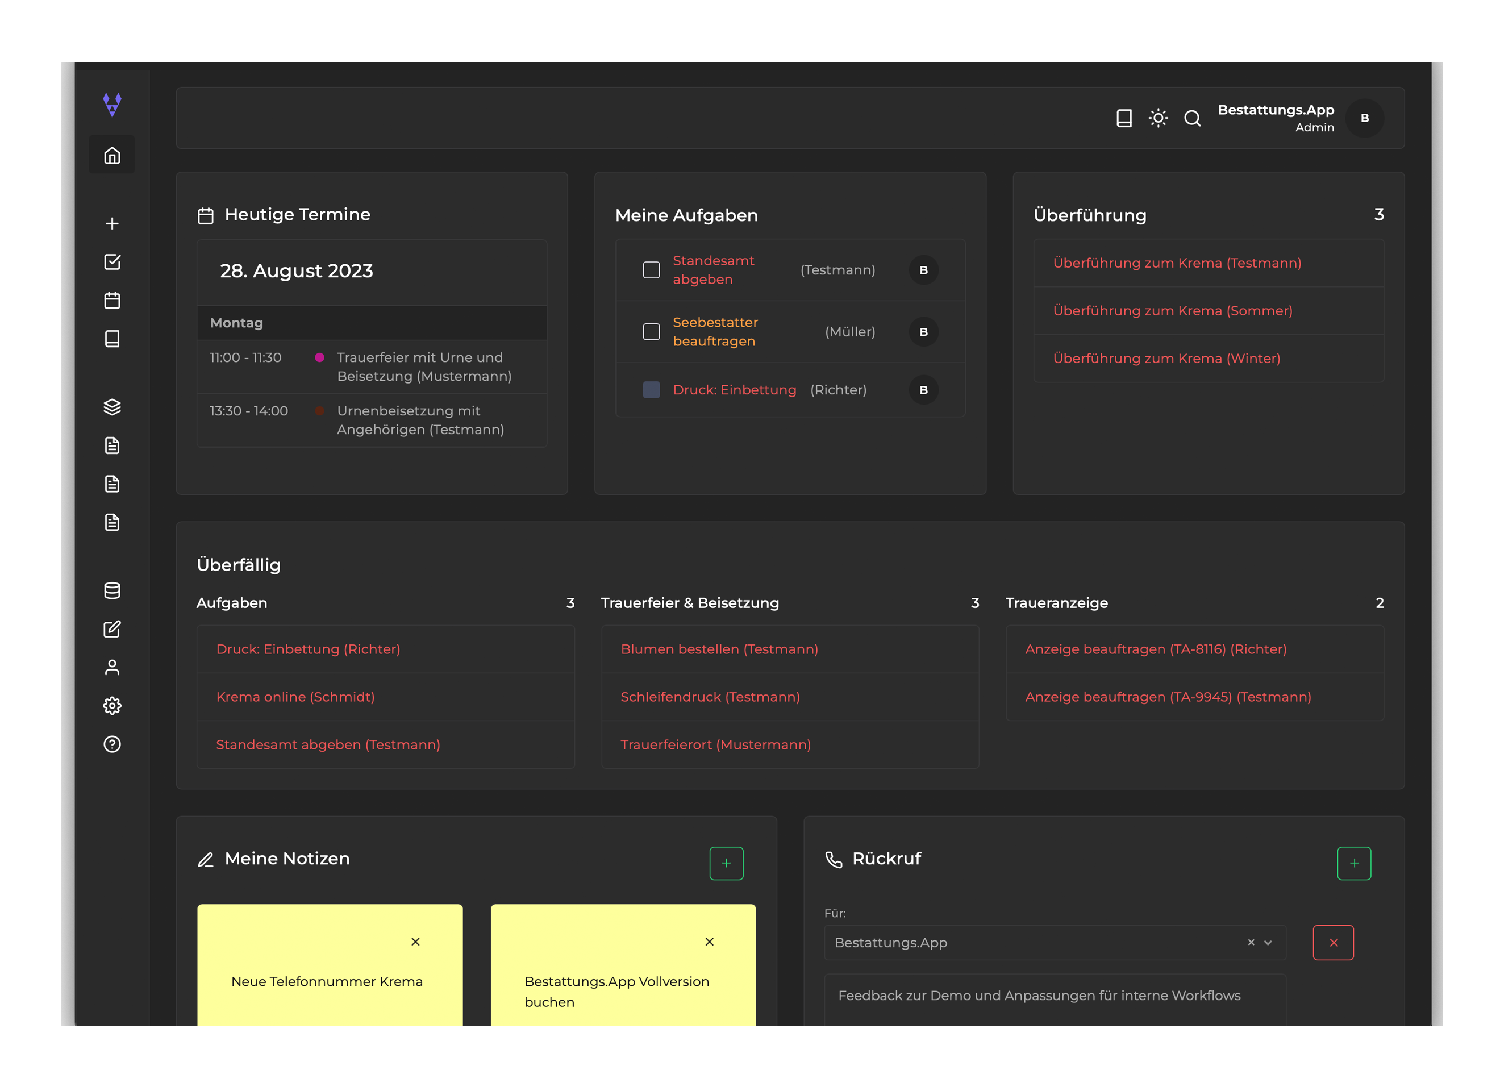Click phone icon beside Rückruf
Screen dimensions: 1500x1091
834,859
